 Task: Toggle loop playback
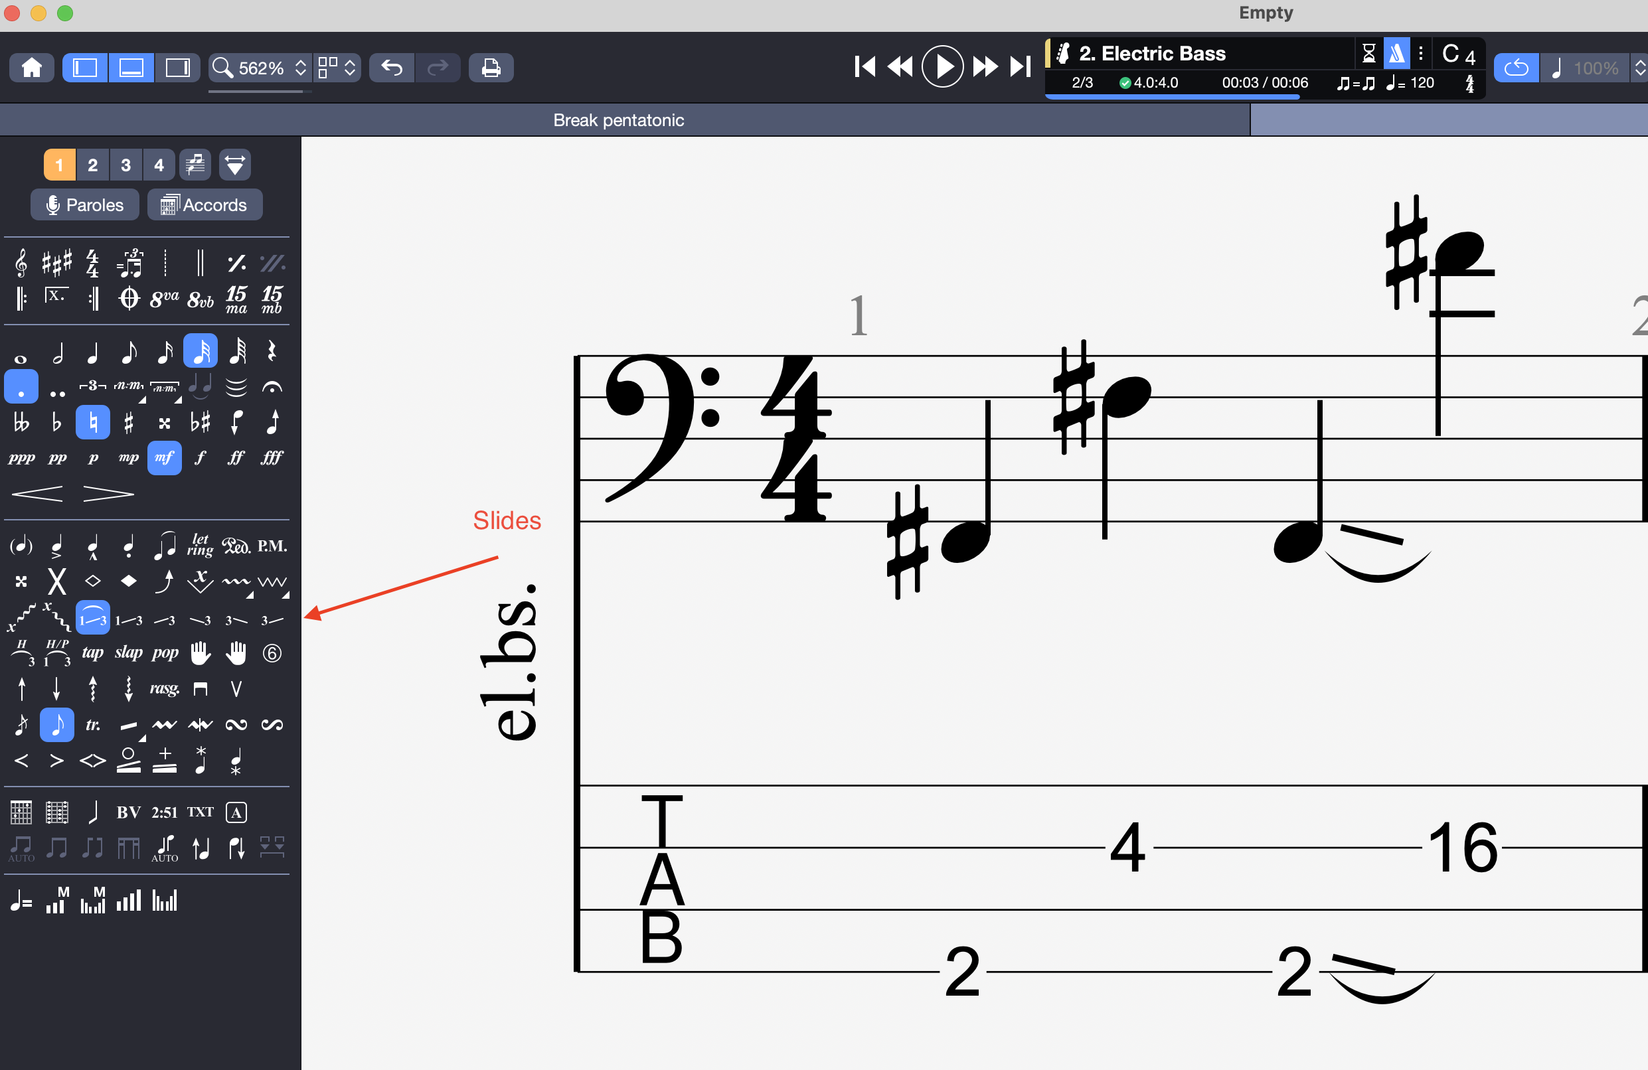(x=1517, y=68)
